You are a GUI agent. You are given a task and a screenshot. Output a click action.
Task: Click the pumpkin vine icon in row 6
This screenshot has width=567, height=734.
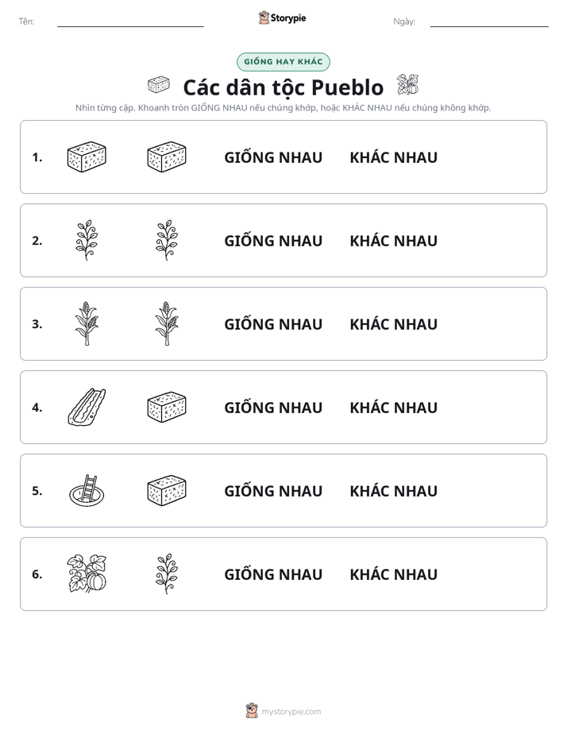point(87,574)
